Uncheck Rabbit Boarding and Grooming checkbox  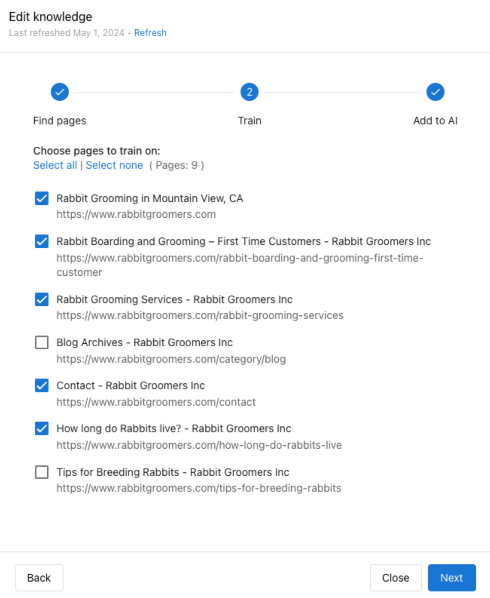coord(42,241)
